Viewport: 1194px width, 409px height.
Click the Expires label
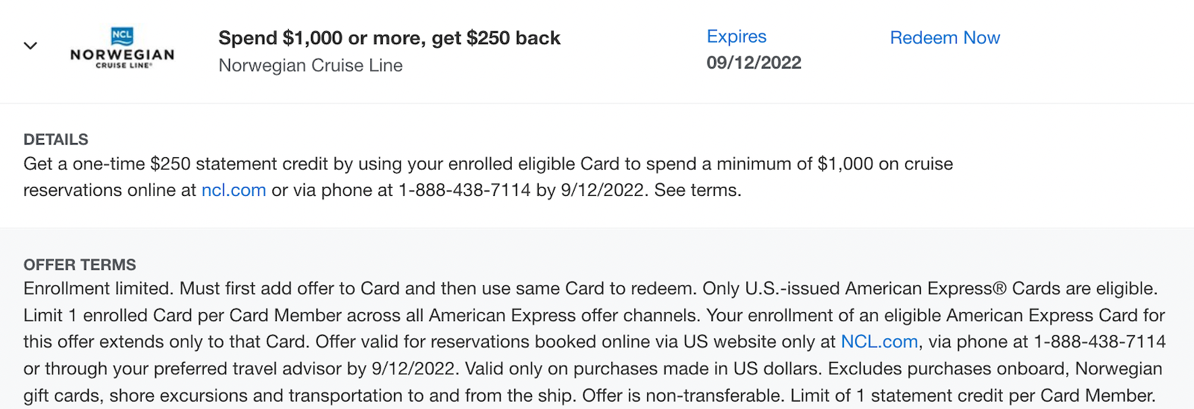pos(737,37)
